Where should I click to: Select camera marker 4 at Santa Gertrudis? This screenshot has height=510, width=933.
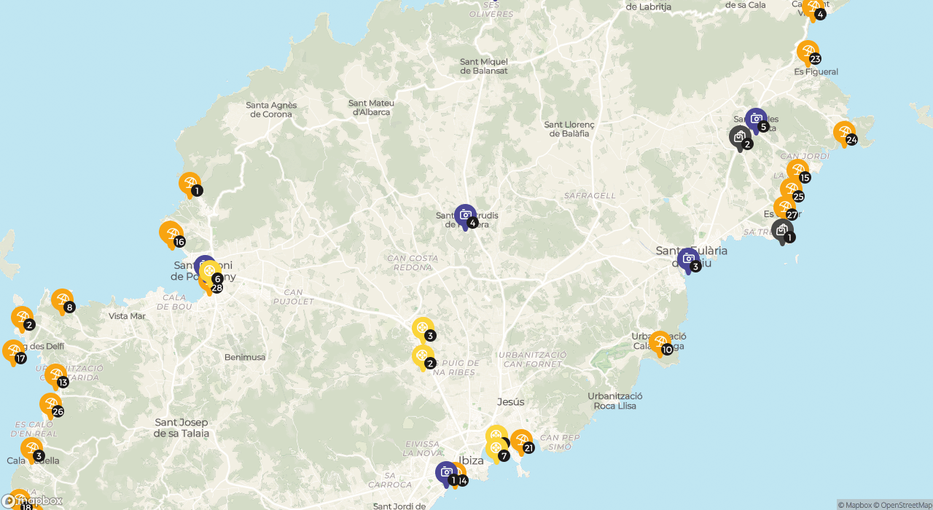click(465, 216)
